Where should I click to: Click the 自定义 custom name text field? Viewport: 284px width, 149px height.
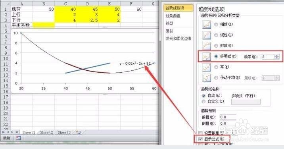(246, 102)
